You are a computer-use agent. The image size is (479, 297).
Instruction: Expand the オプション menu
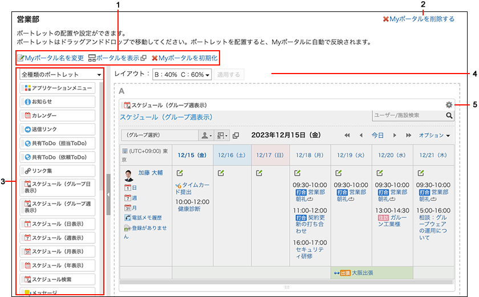(435, 136)
